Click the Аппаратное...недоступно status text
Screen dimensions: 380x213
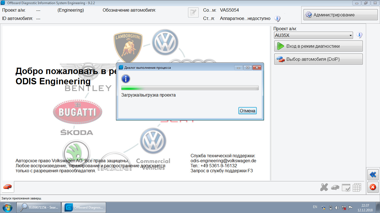(245, 19)
